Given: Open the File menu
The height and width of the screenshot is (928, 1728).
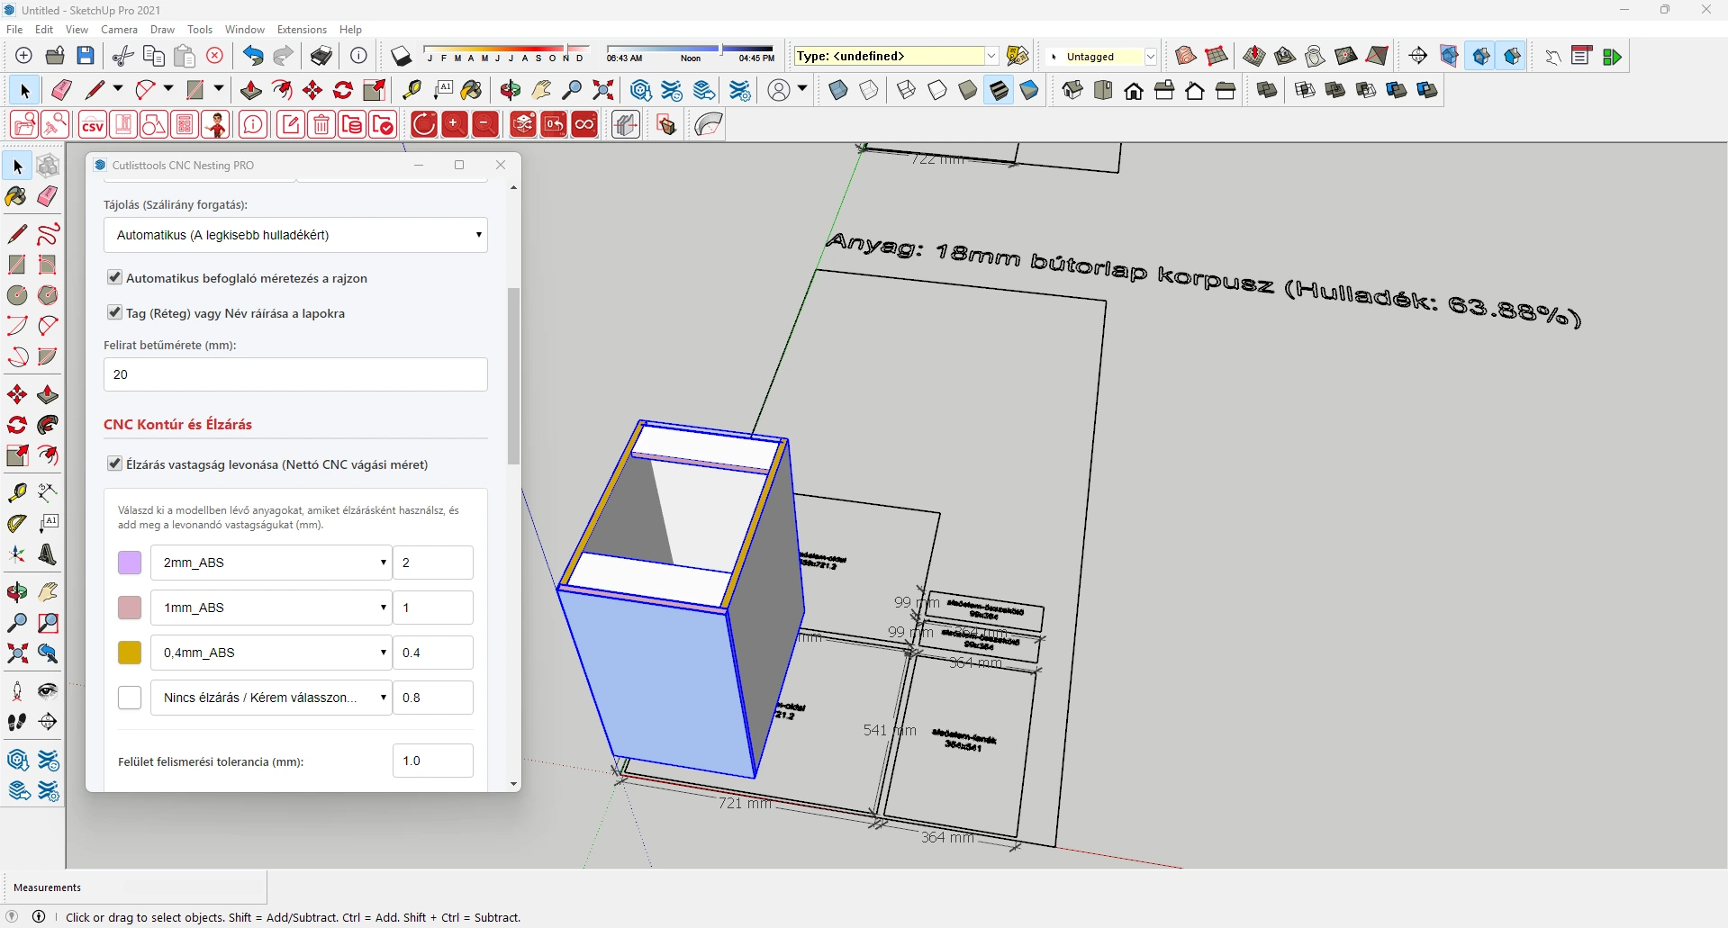Looking at the screenshot, I should coord(14,30).
